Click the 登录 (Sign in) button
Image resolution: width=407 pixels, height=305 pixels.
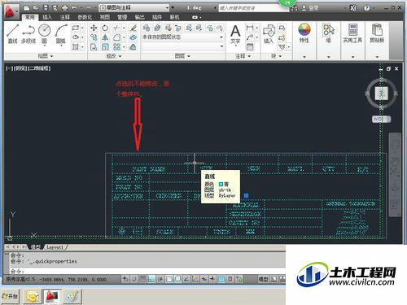pos(310,8)
